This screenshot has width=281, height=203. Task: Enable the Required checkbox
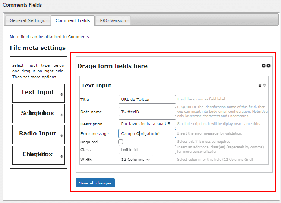(x=121, y=142)
